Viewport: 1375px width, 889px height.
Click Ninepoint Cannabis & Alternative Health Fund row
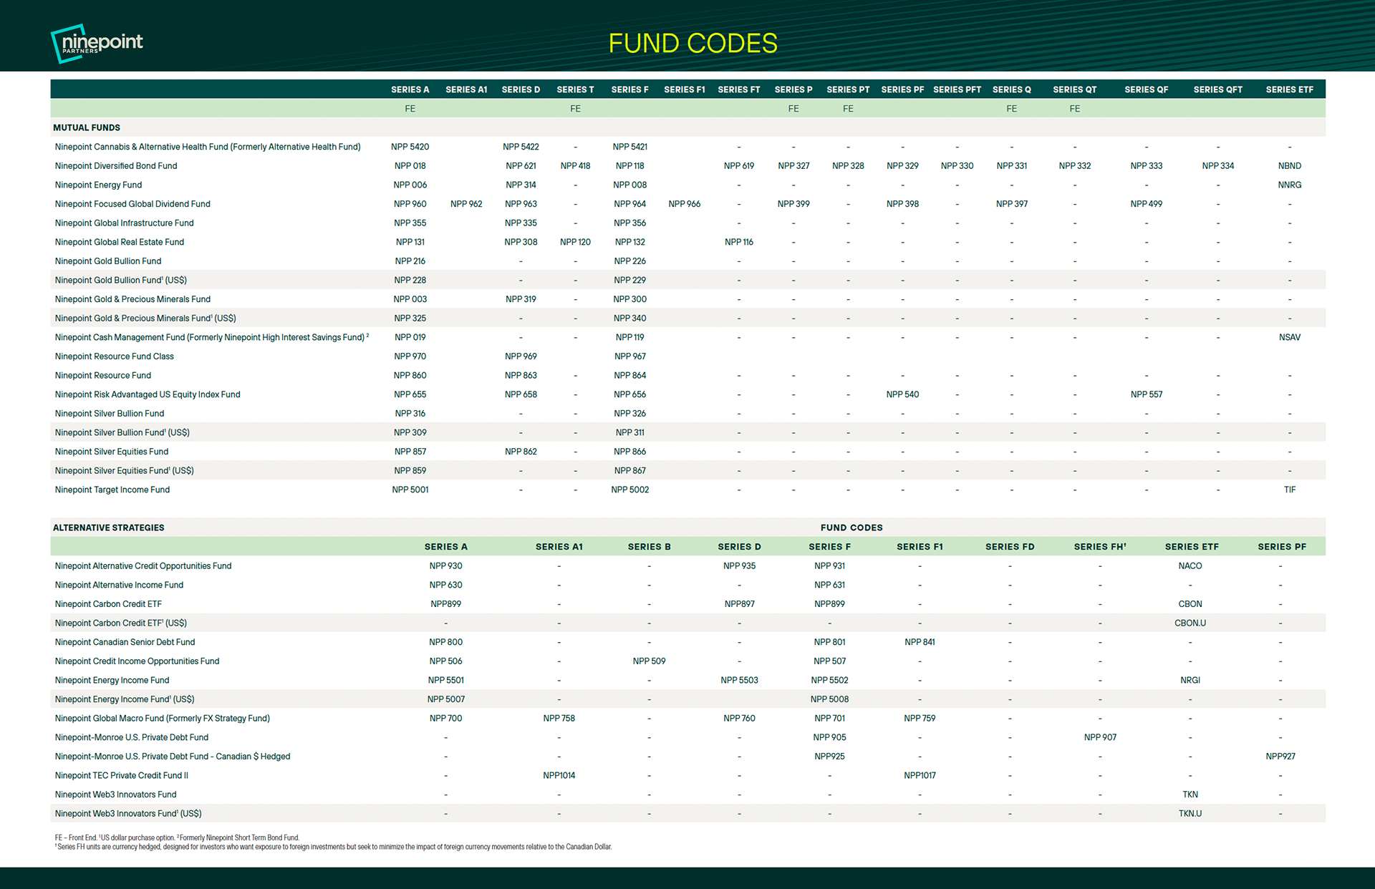tap(687, 147)
